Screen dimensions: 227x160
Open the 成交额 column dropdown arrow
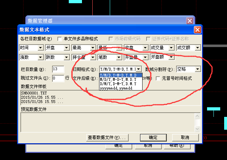[x=197, y=48]
